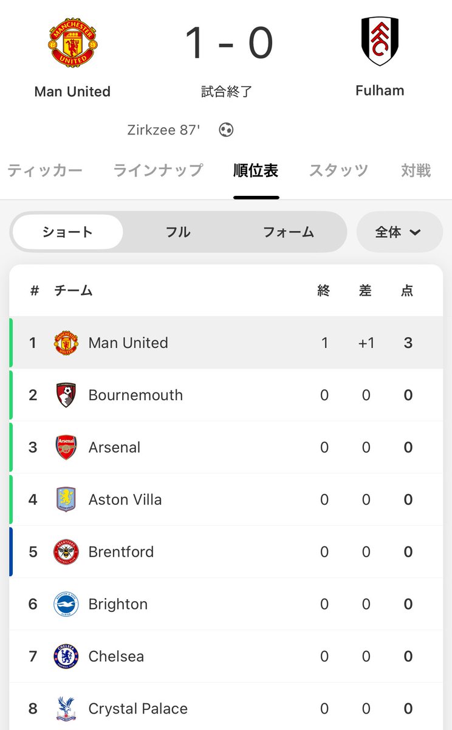
Task: Switch to the ラインナップ tab
Action: (x=158, y=170)
